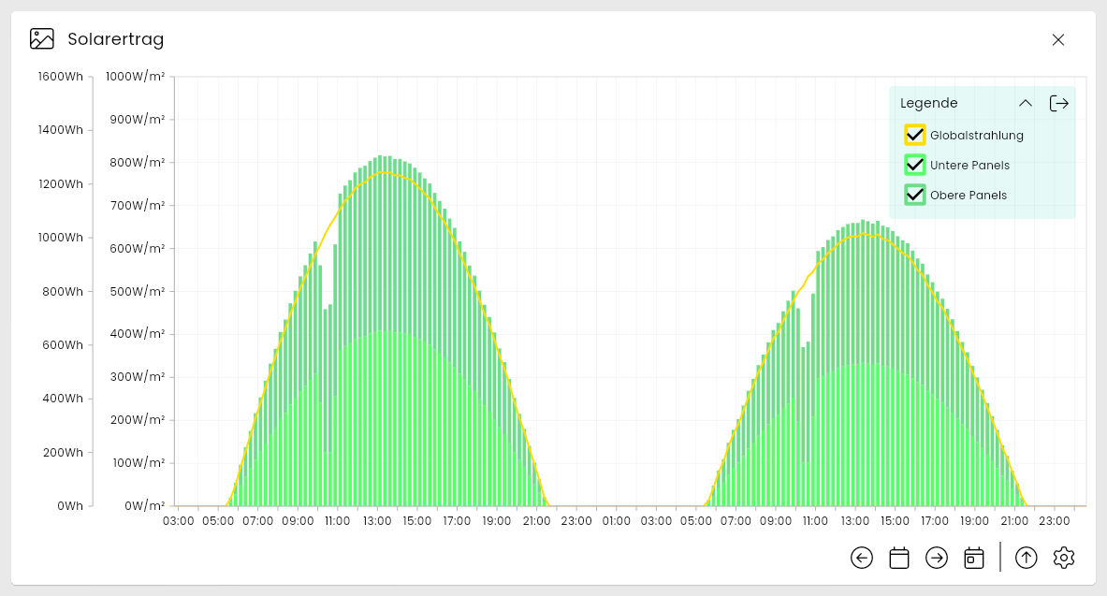Detach the Legende panel
The width and height of the screenshot is (1107, 596).
(x=1058, y=103)
